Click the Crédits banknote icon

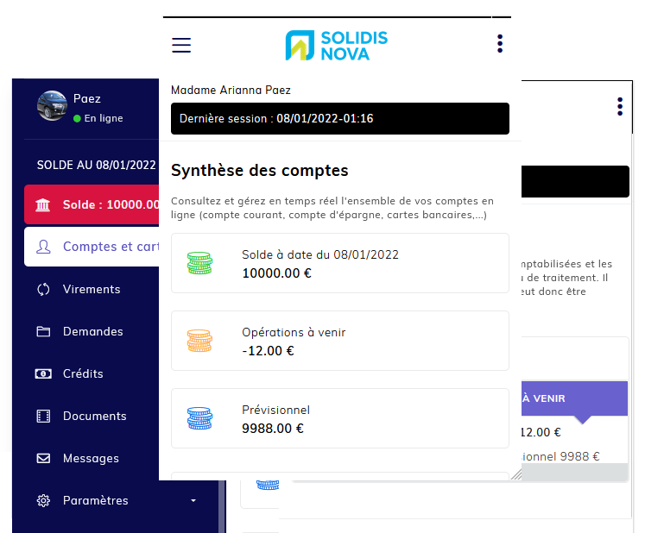pyautogui.click(x=43, y=374)
